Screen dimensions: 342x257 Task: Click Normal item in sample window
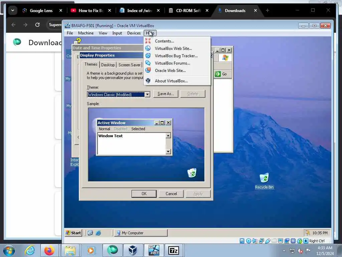pos(104,129)
